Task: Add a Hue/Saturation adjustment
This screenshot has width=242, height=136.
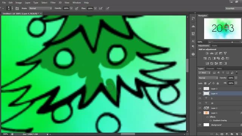Action: pyautogui.click(x=205, y=59)
